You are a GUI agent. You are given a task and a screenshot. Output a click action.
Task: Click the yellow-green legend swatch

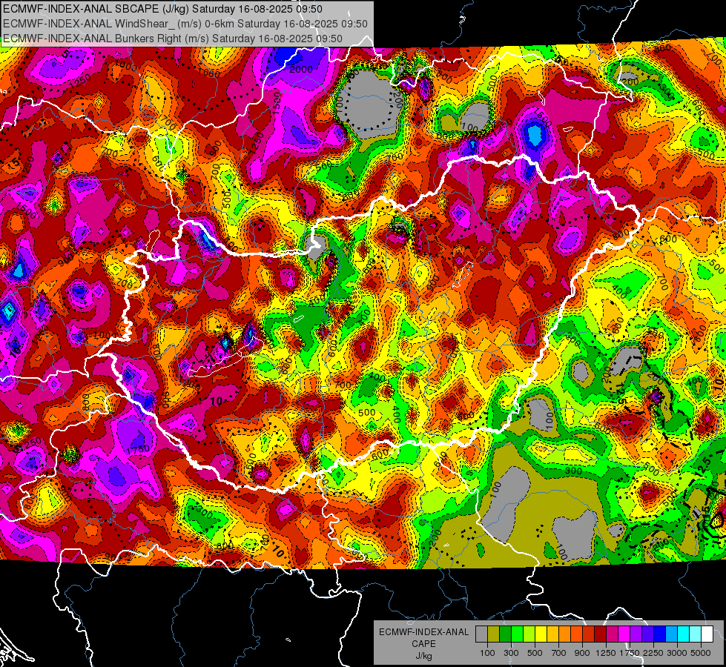pos(529,634)
